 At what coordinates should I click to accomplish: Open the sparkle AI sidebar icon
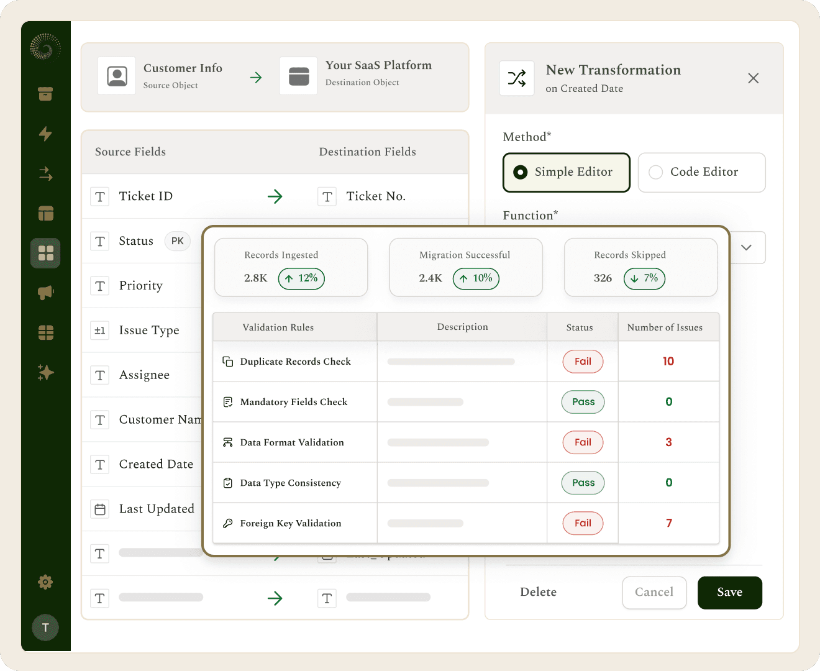(x=45, y=372)
